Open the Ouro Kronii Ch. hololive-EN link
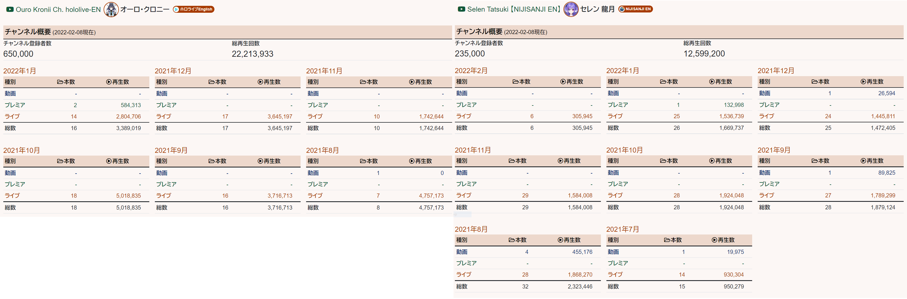The width and height of the screenshot is (907, 299). click(x=58, y=9)
